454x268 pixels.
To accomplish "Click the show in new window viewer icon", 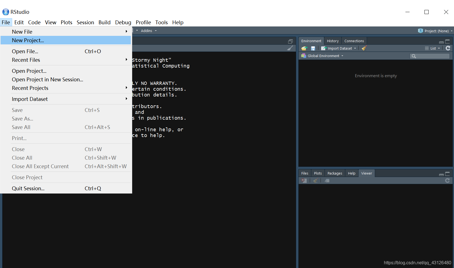I will point(327,181).
